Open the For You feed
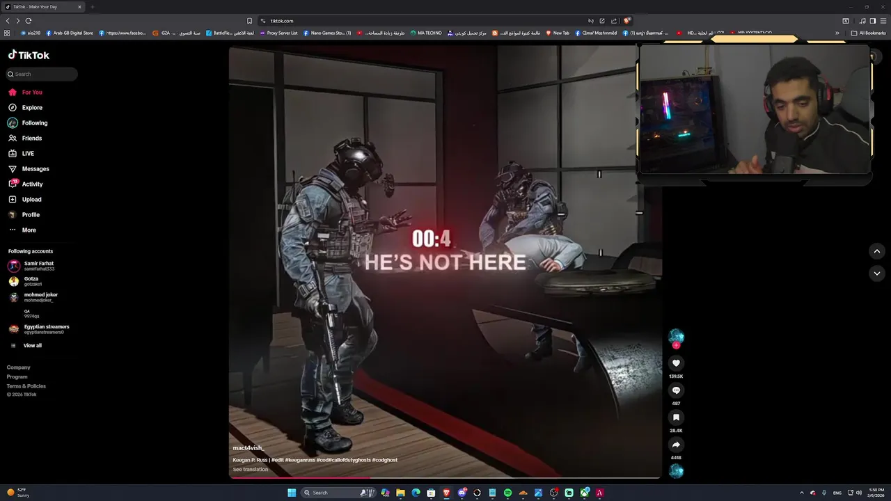891x501 pixels. [25, 92]
